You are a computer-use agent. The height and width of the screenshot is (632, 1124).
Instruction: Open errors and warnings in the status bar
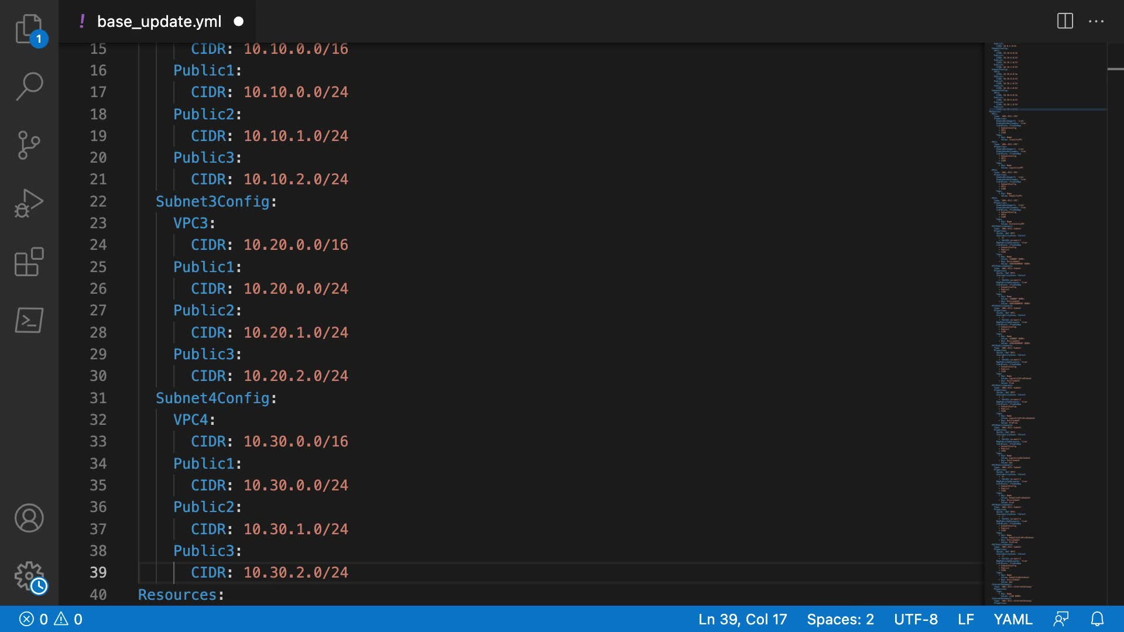tap(51, 619)
